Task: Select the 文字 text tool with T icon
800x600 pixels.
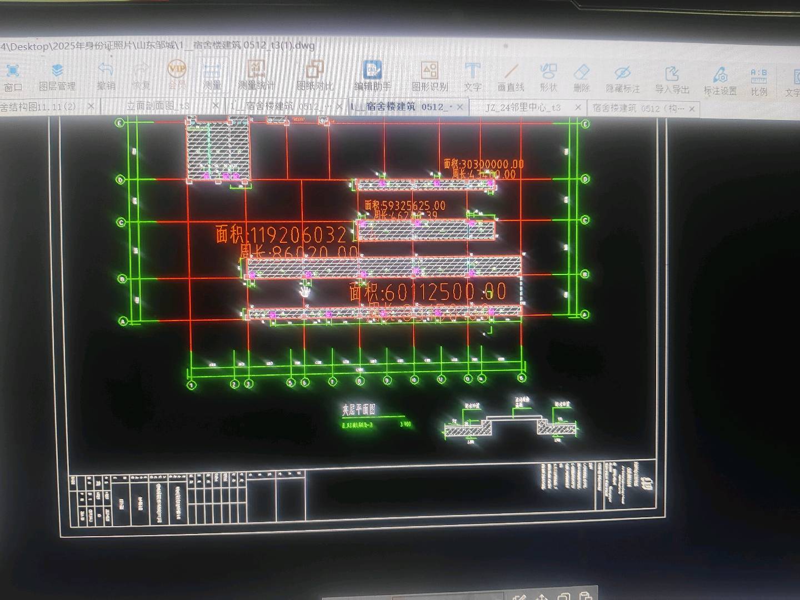Action: coord(472,77)
